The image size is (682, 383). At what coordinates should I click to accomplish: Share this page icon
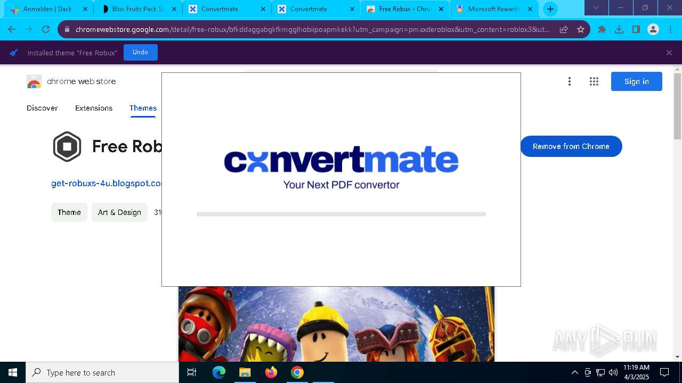click(x=564, y=29)
